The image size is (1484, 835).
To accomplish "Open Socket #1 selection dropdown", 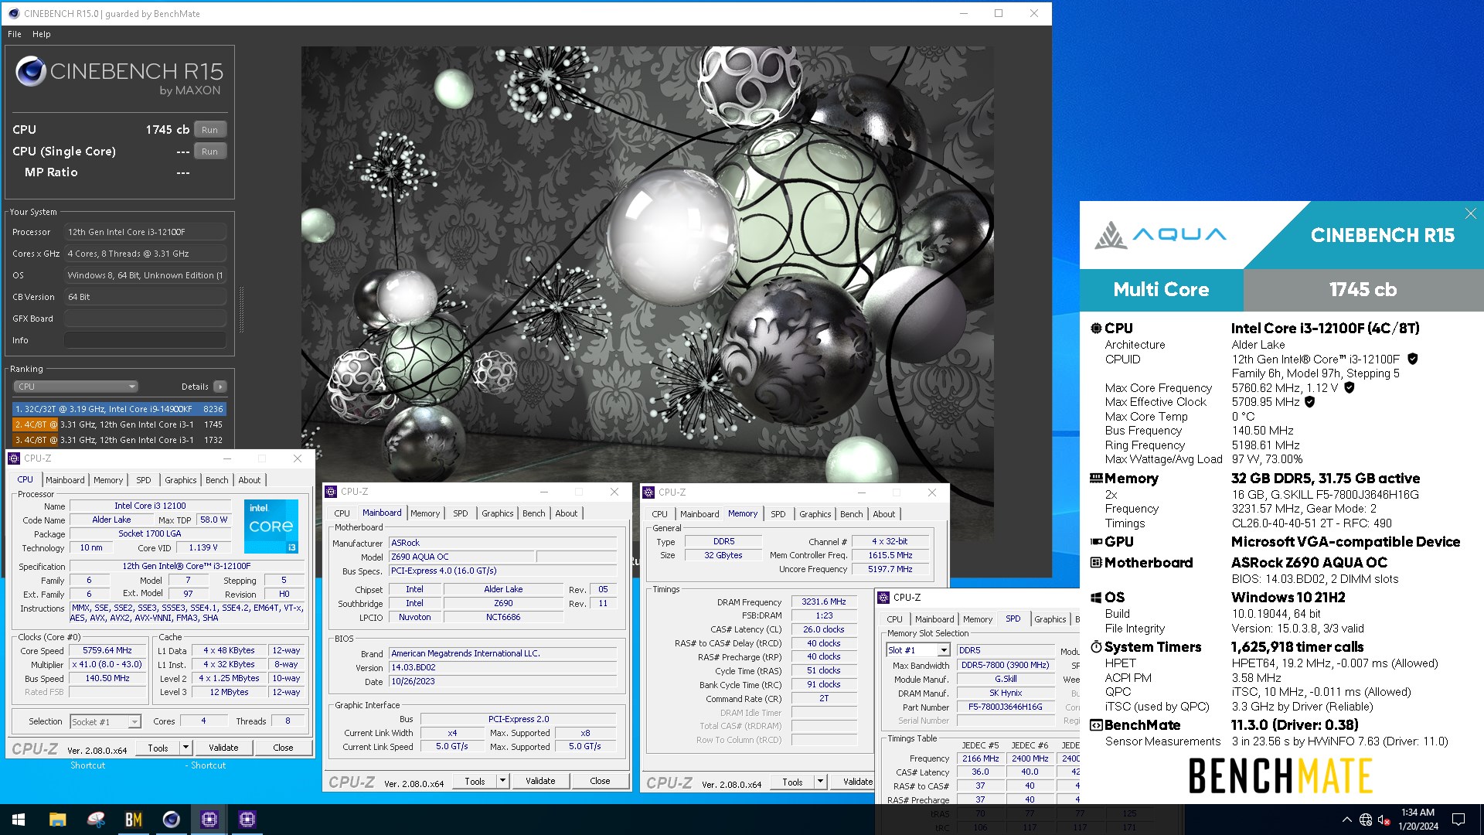I will point(105,721).
